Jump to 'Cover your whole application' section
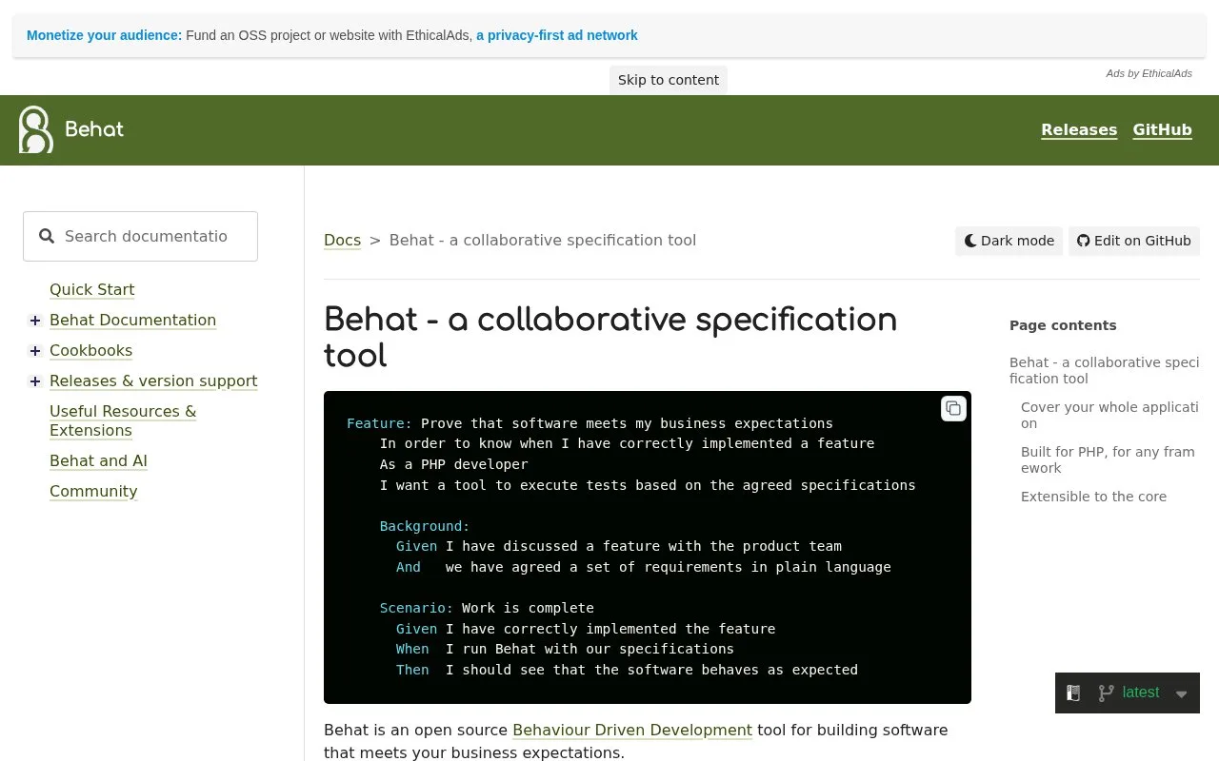 1109,415
